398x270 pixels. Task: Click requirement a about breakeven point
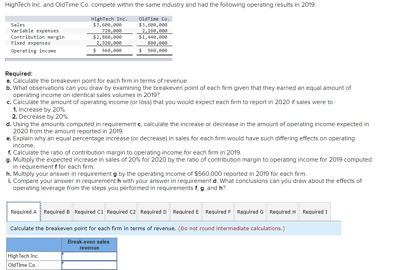coord(97,81)
